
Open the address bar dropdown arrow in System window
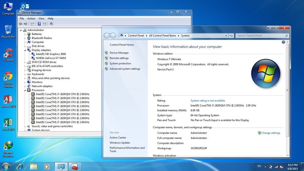tap(226, 36)
